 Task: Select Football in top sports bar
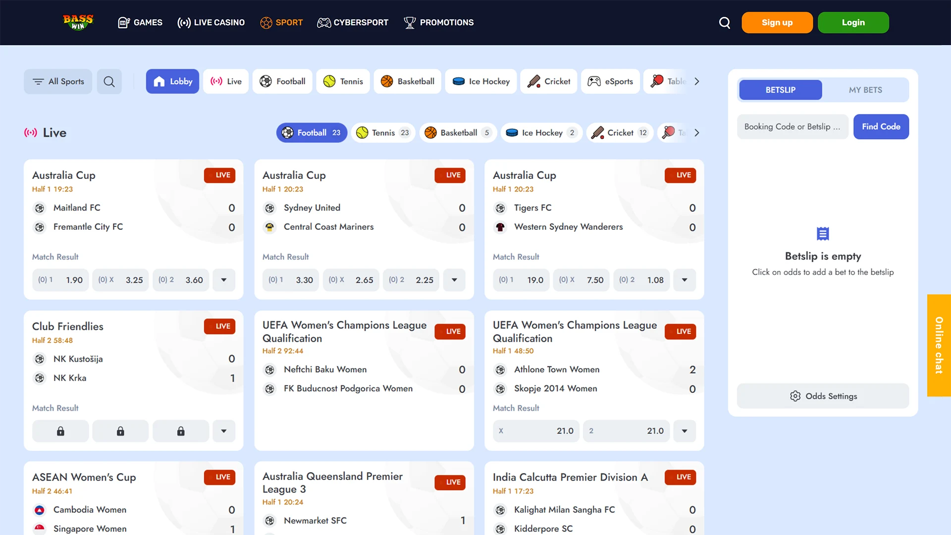pos(282,81)
